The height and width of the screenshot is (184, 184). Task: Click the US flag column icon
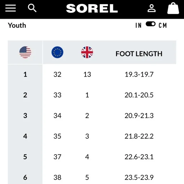(25, 52)
